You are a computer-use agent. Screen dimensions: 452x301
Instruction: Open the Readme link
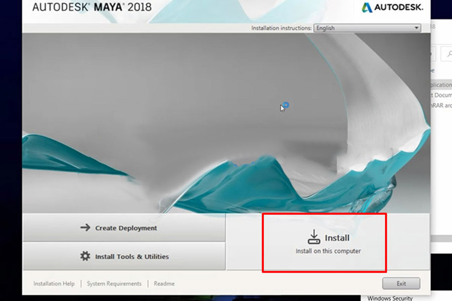164,284
